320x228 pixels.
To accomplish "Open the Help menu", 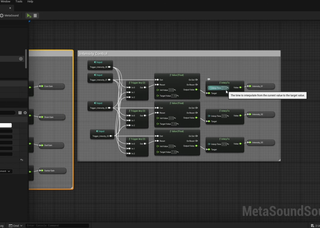I will (30, 2).
